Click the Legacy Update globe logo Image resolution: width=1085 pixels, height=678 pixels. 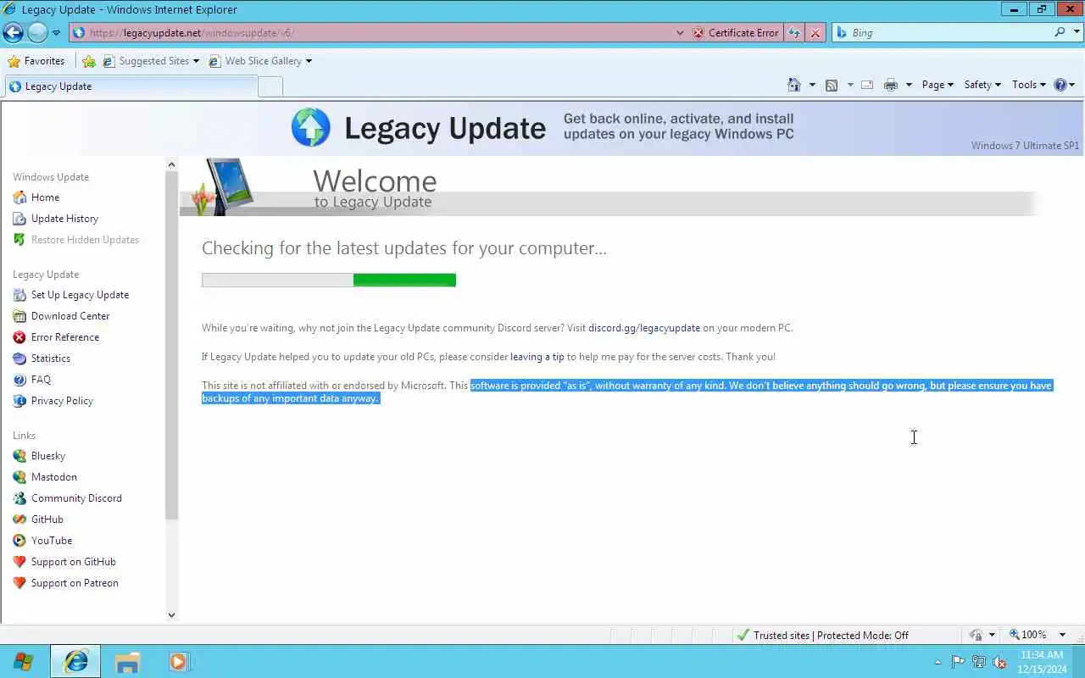tap(310, 128)
